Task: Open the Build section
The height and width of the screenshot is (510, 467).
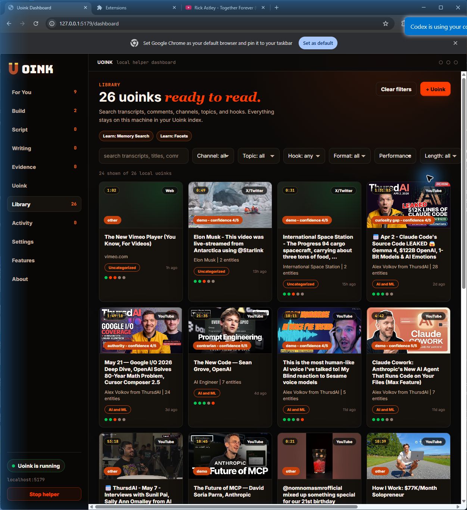Action: pos(44,111)
